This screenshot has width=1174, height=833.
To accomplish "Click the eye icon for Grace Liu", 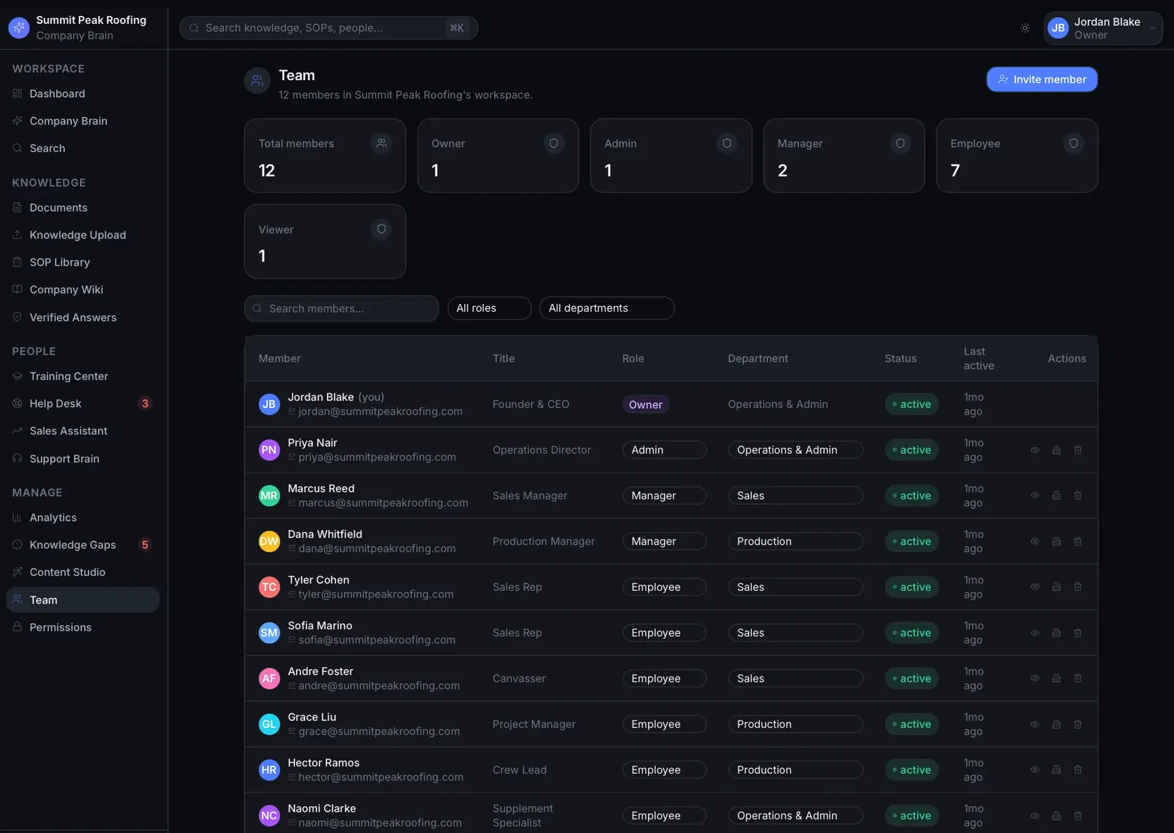I will (1035, 724).
